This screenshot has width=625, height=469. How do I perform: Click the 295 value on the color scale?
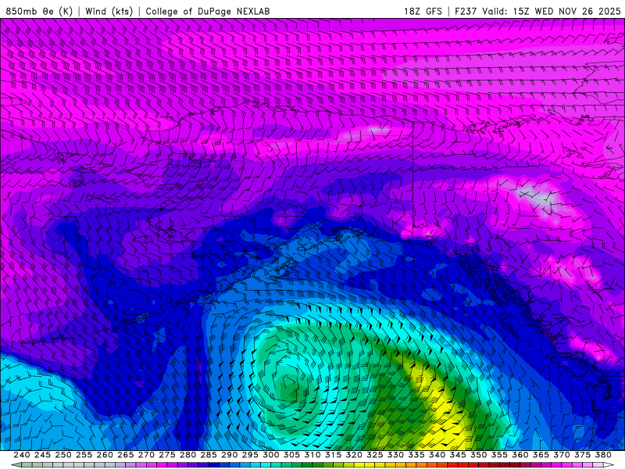(x=250, y=455)
